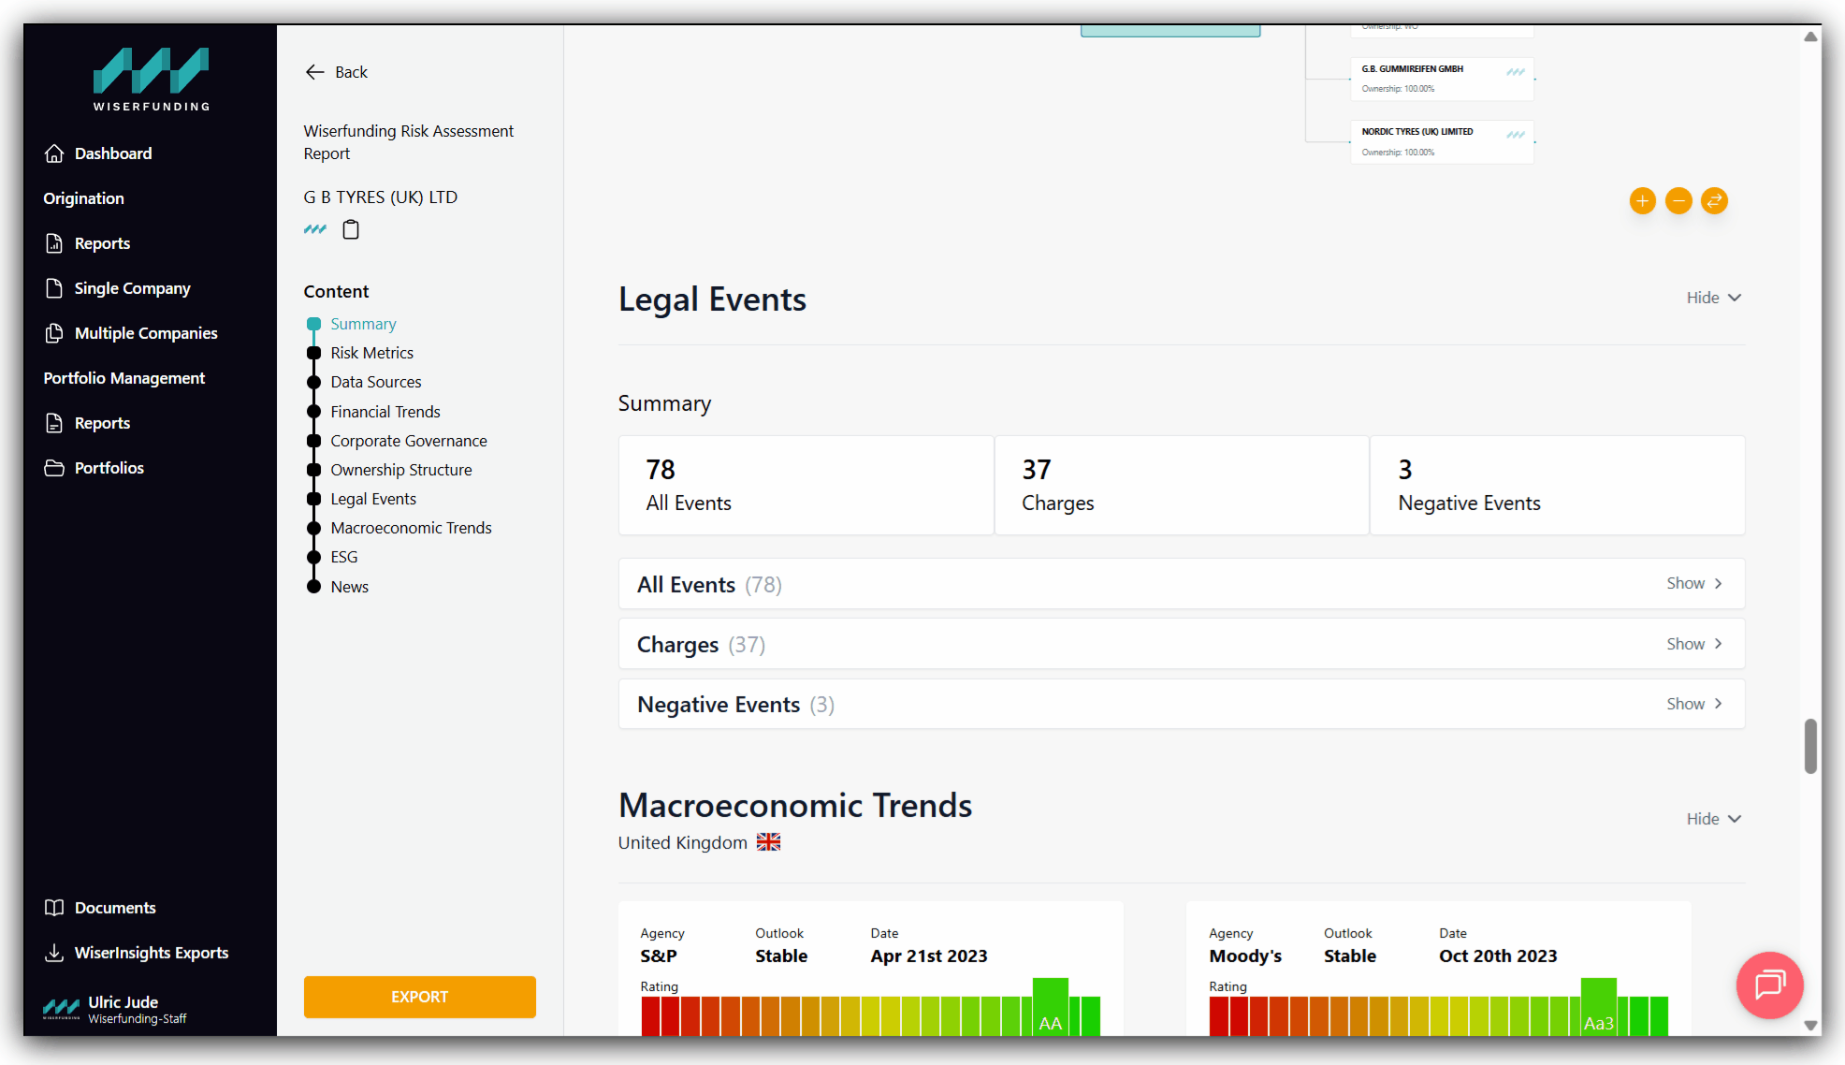Select Legal Events in the Content list
The width and height of the screenshot is (1845, 1065).
(x=372, y=499)
